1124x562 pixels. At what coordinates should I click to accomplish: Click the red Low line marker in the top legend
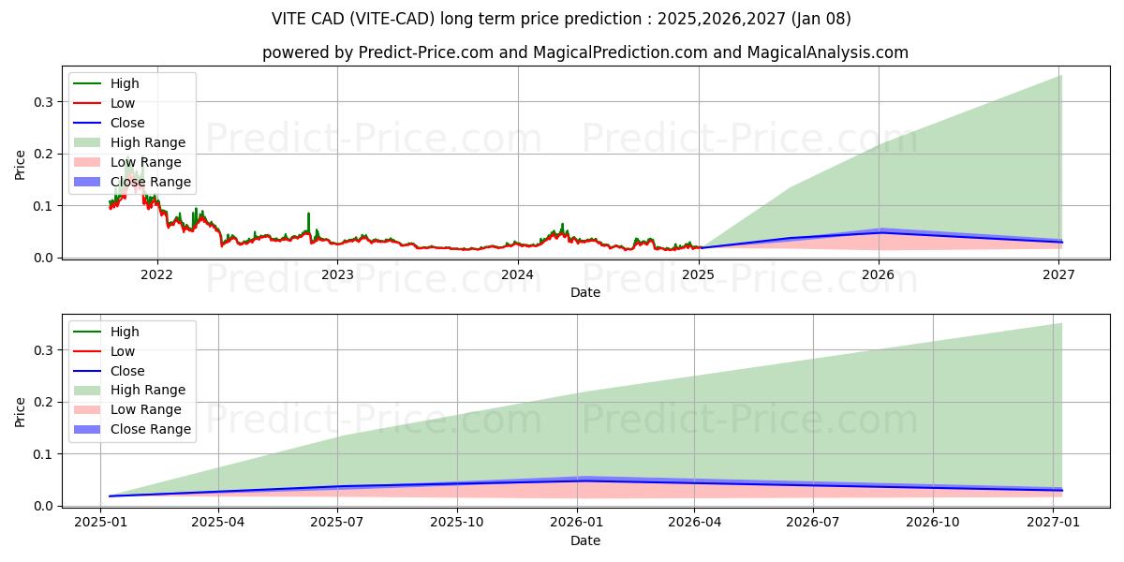coord(89,104)
